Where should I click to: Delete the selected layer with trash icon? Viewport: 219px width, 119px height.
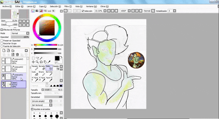point(17,55)
